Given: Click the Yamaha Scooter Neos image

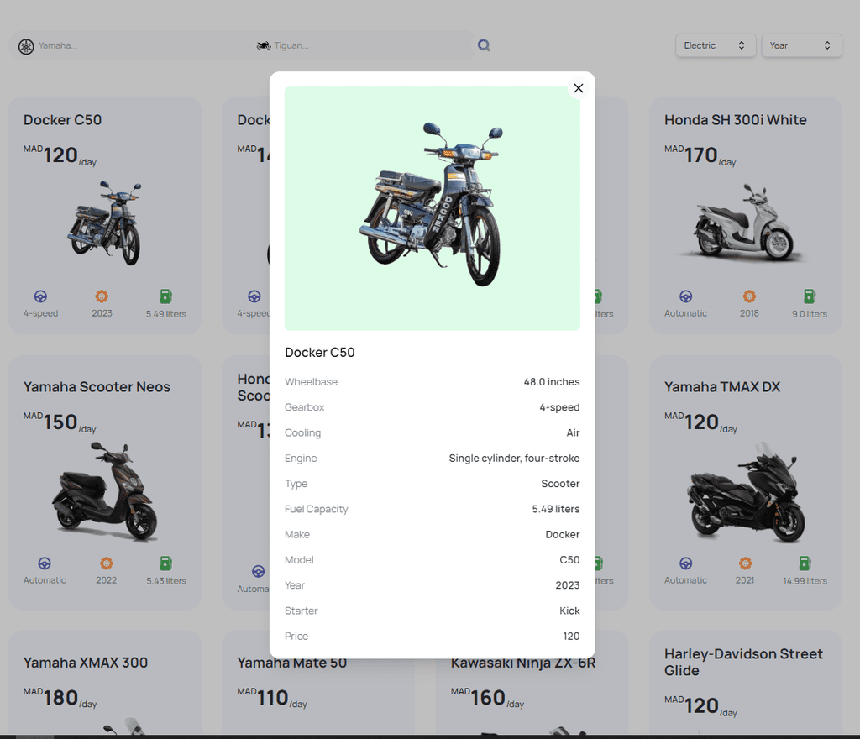Looking at the screenshot, I should [x=104, y=492].
